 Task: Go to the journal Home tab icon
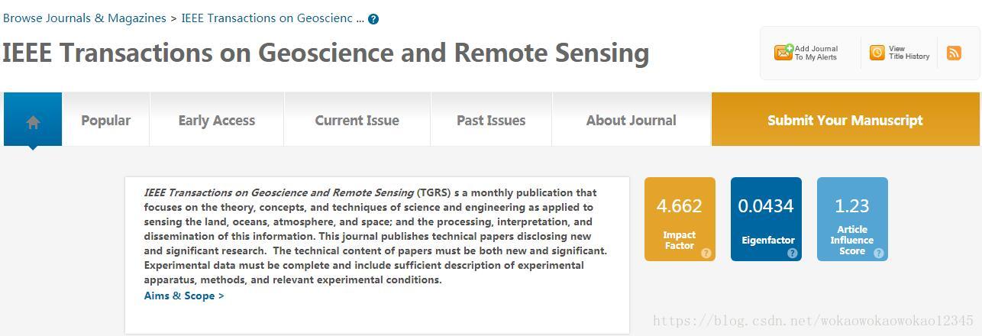33,121
